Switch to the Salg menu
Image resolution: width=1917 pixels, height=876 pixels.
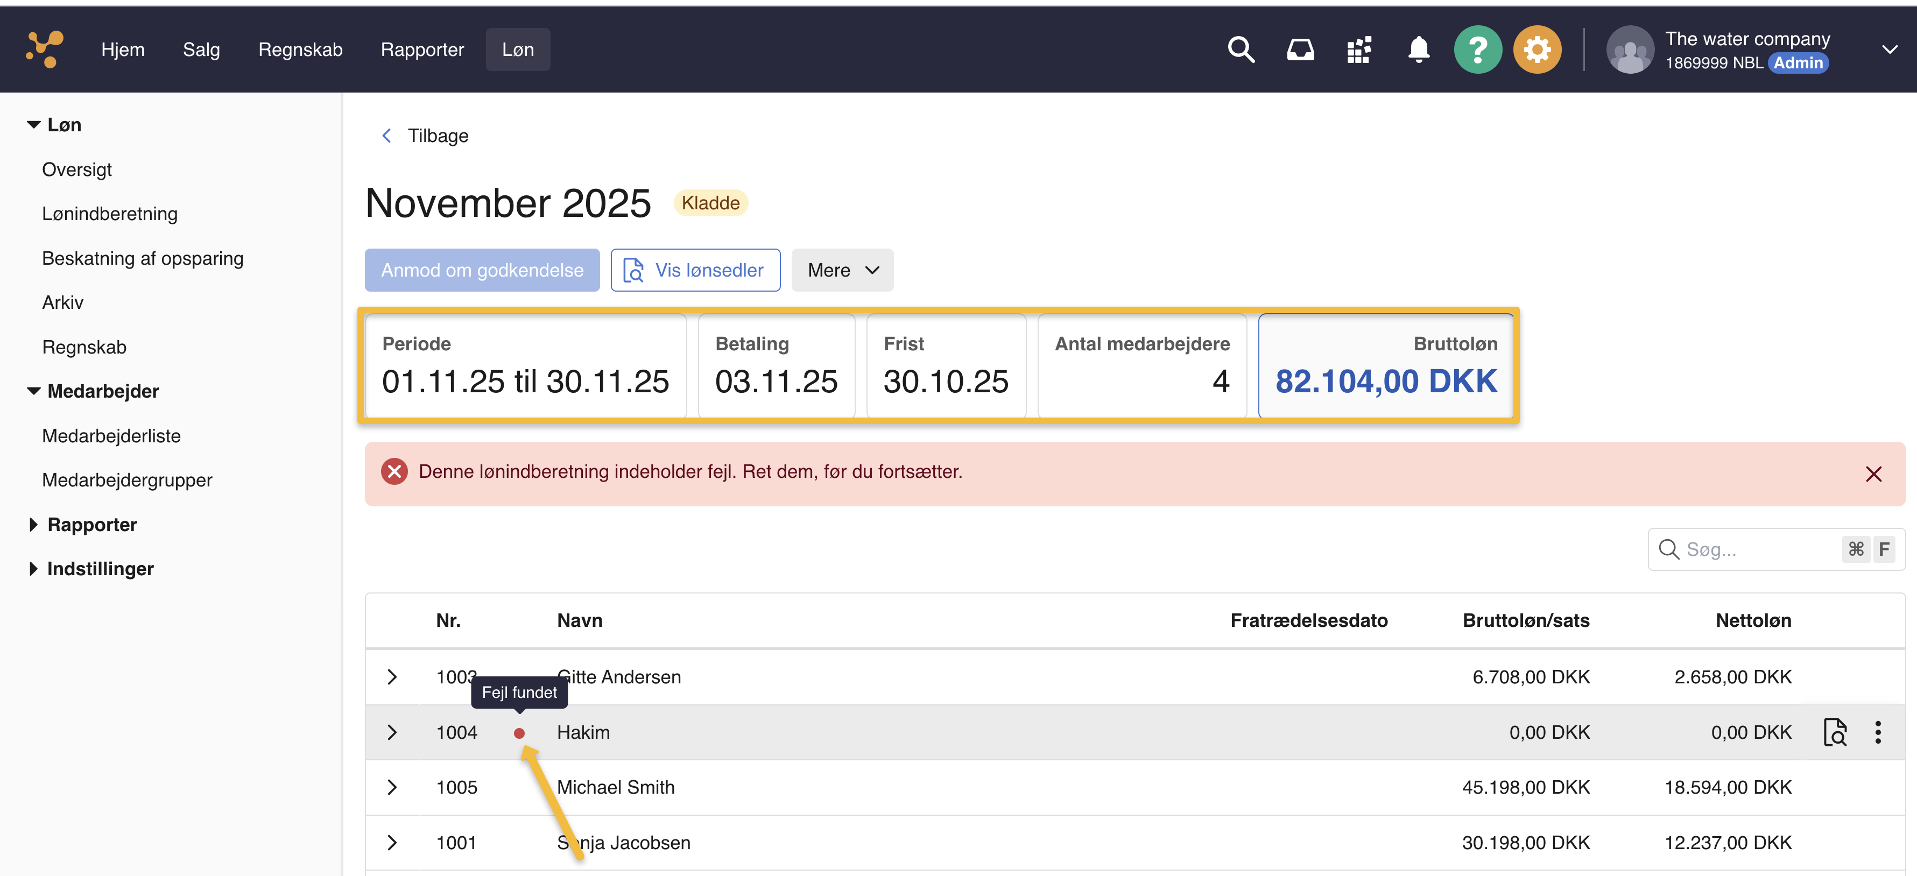pyautogui.click(x=201, y=50)
